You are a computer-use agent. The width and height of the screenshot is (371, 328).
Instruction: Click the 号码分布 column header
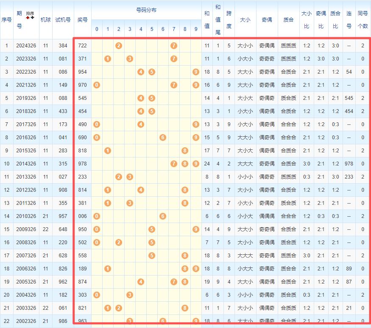tap(146, 10)
